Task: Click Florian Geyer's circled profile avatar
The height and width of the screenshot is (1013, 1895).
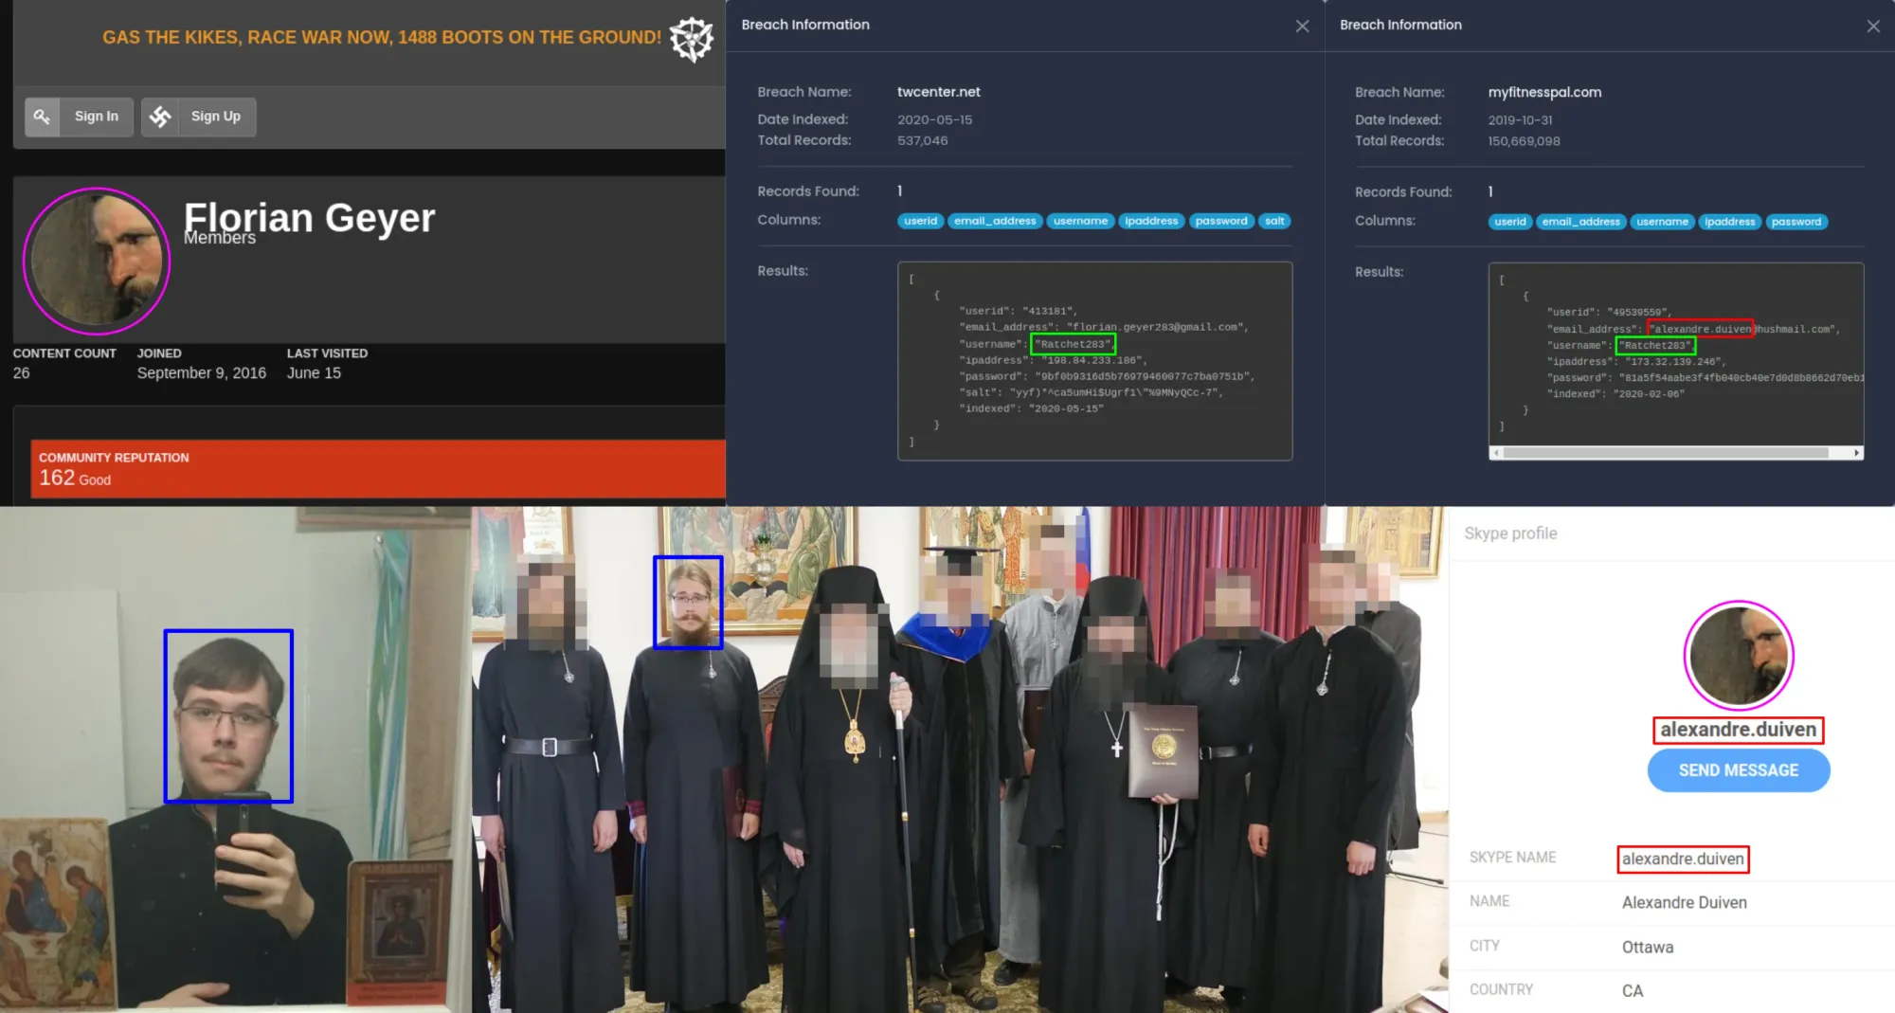Action: coord(96,259)
